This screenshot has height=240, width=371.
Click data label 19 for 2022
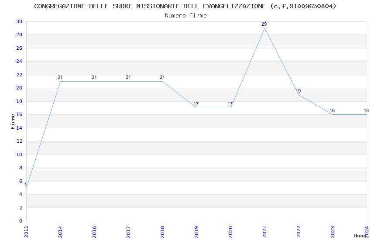pos(298,91)
